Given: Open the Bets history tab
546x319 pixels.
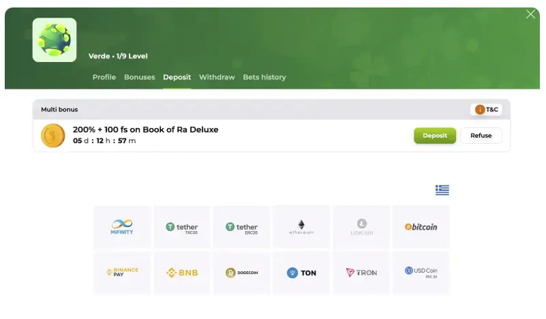Looking at the screenshot, I should click(x=264, y=77).
